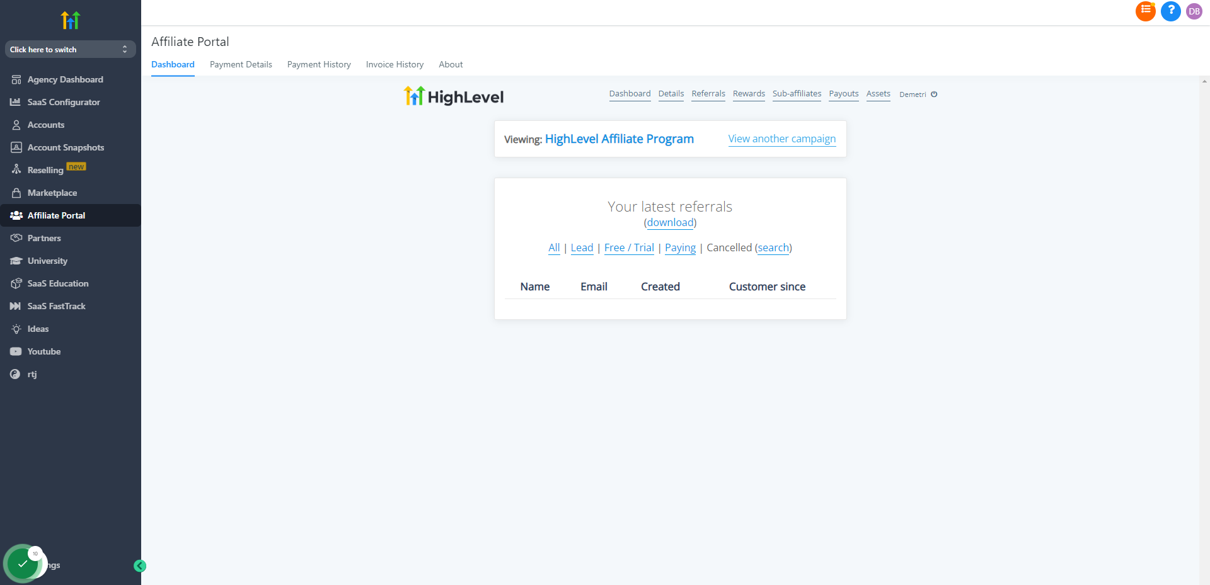
Task: Open the Click here to switch dropdown
Action: coord(71,49)
